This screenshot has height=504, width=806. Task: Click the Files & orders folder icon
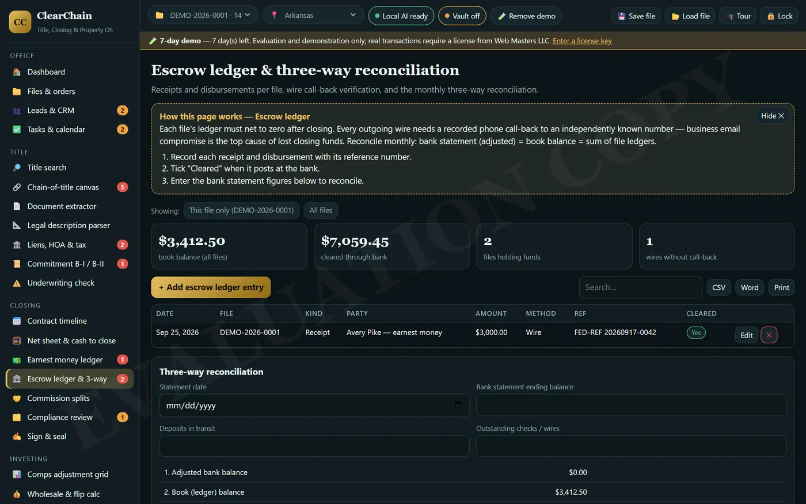point(17,91)
